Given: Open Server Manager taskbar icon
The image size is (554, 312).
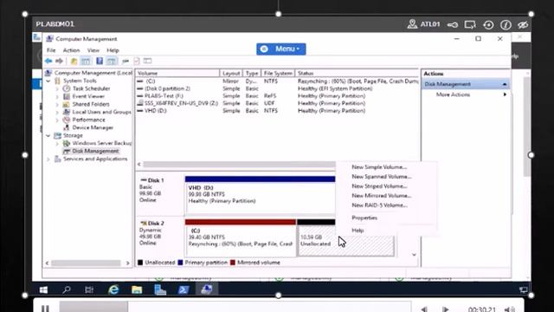Looking at the screenshot, I should tap(160, 290).
